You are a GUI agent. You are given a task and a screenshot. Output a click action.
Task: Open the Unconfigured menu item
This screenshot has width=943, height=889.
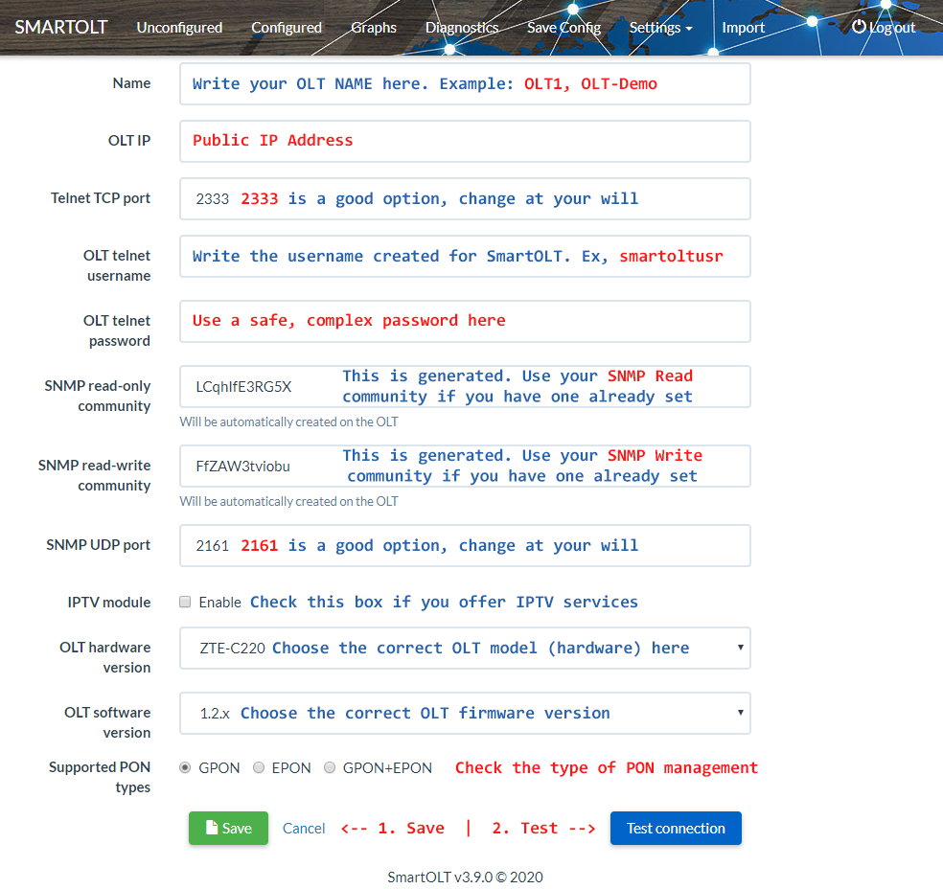coord(179,28)
